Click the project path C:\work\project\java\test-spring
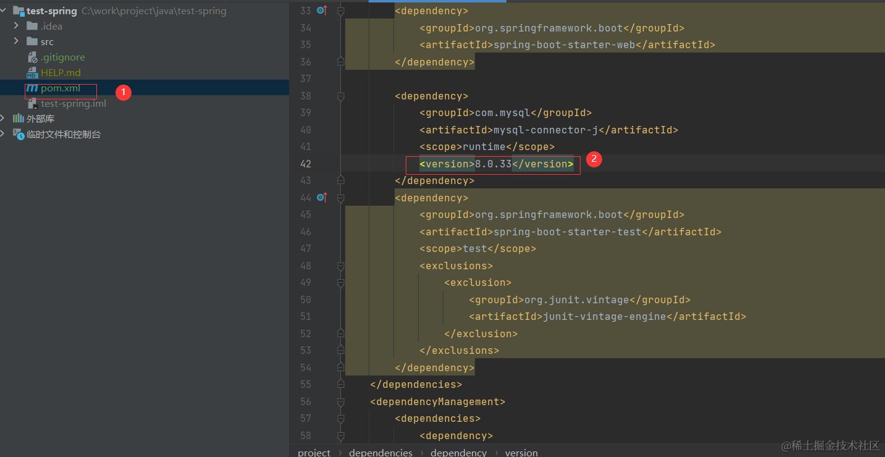Screen dimensions: 885x457 coord(154,11)
